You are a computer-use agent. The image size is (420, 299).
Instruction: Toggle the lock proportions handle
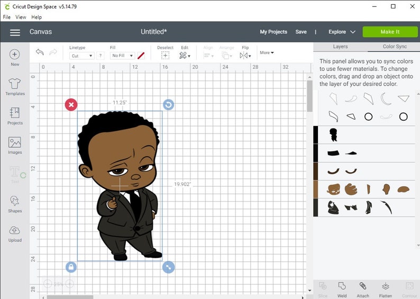pos(71,267)
